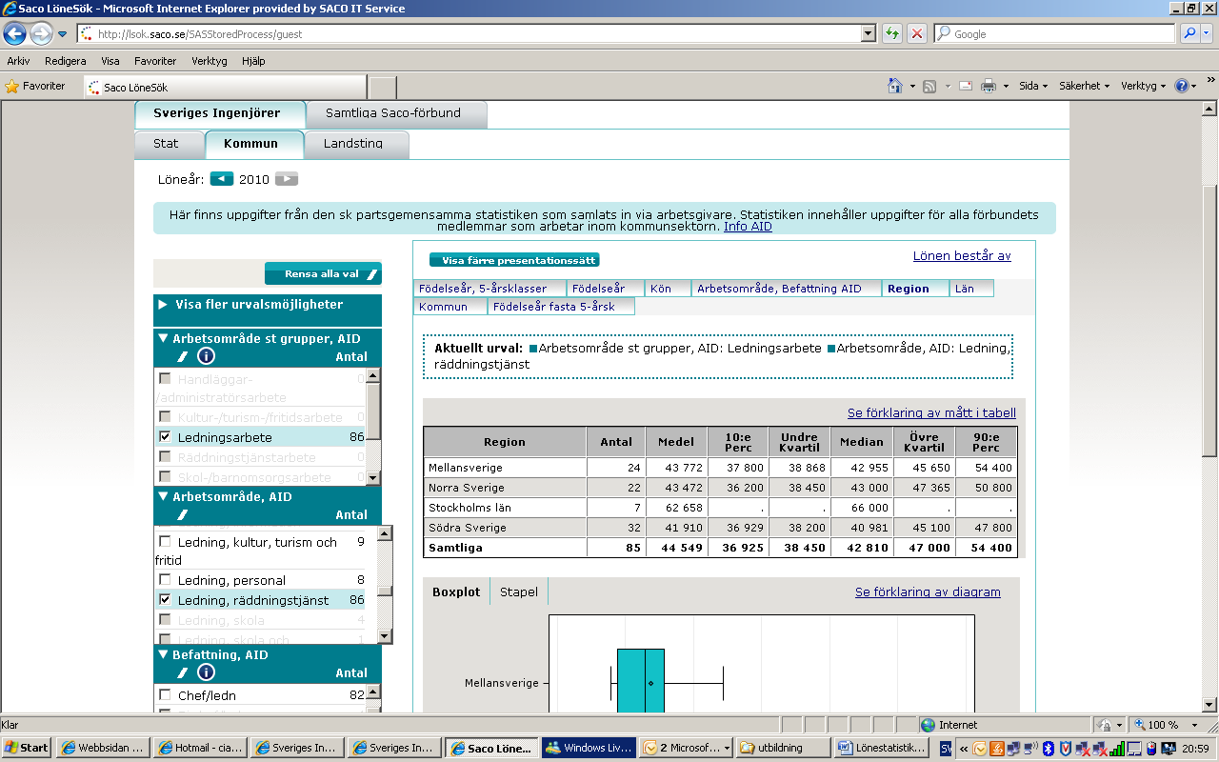
Task: Open the Redigera menu
Action: [65, 61]
